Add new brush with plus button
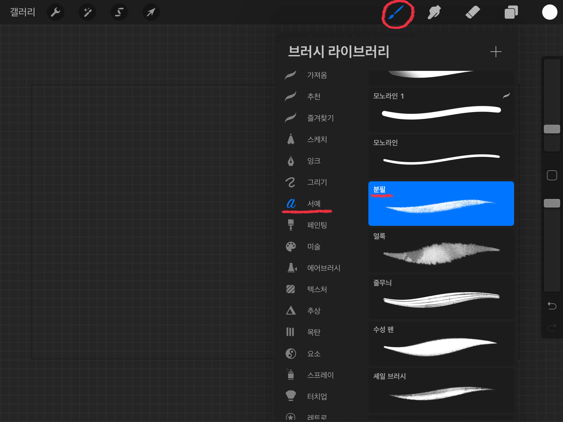 point(496,52)
